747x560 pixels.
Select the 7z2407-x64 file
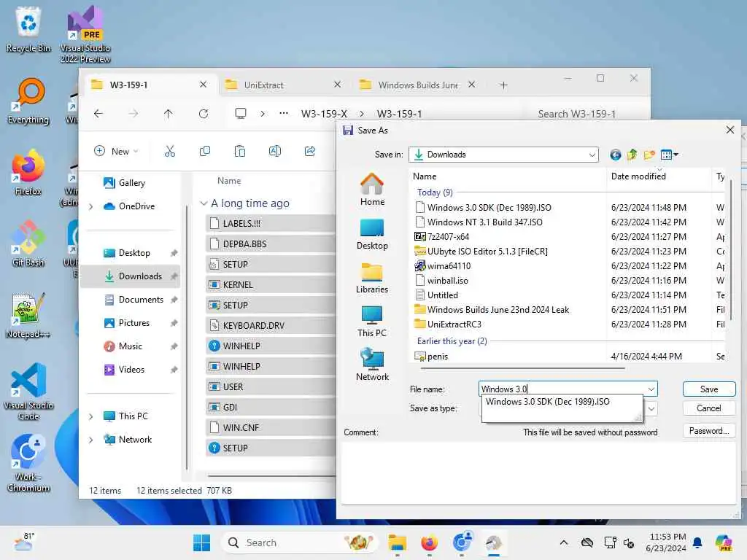tap(448, 237)
